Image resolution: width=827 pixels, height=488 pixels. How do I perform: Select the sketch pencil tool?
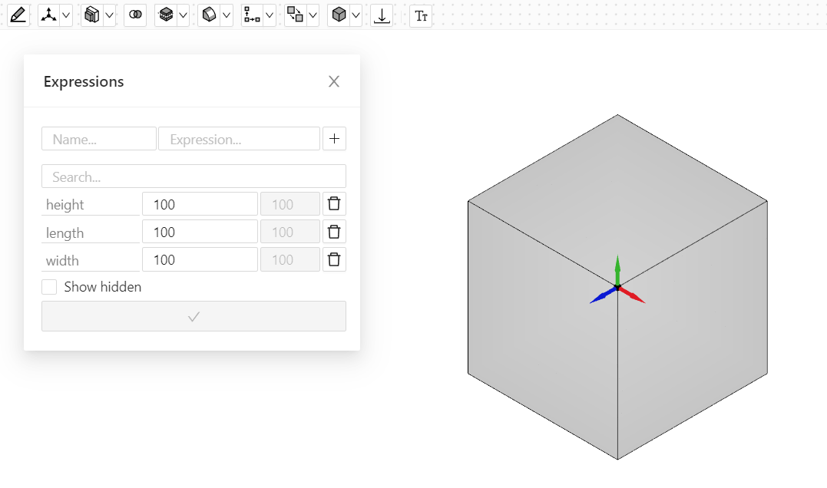click(x=18, y=15)
